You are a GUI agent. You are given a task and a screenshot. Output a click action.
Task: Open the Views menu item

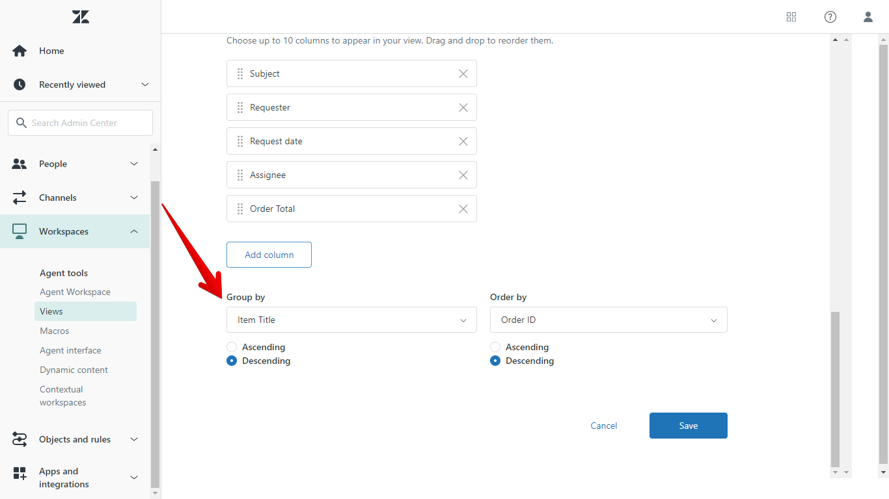pyautogui.click(x=85, y=311)
